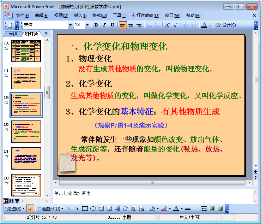Insert WordArt
The image size is (261, 224).
[x=117, y=208]
